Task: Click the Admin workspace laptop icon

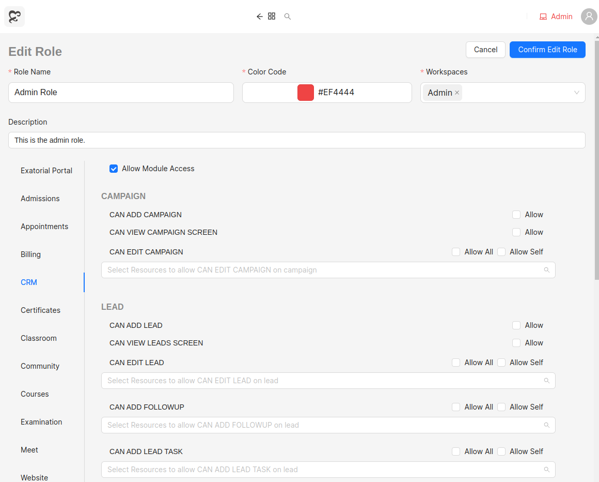Action: point(543,17)
